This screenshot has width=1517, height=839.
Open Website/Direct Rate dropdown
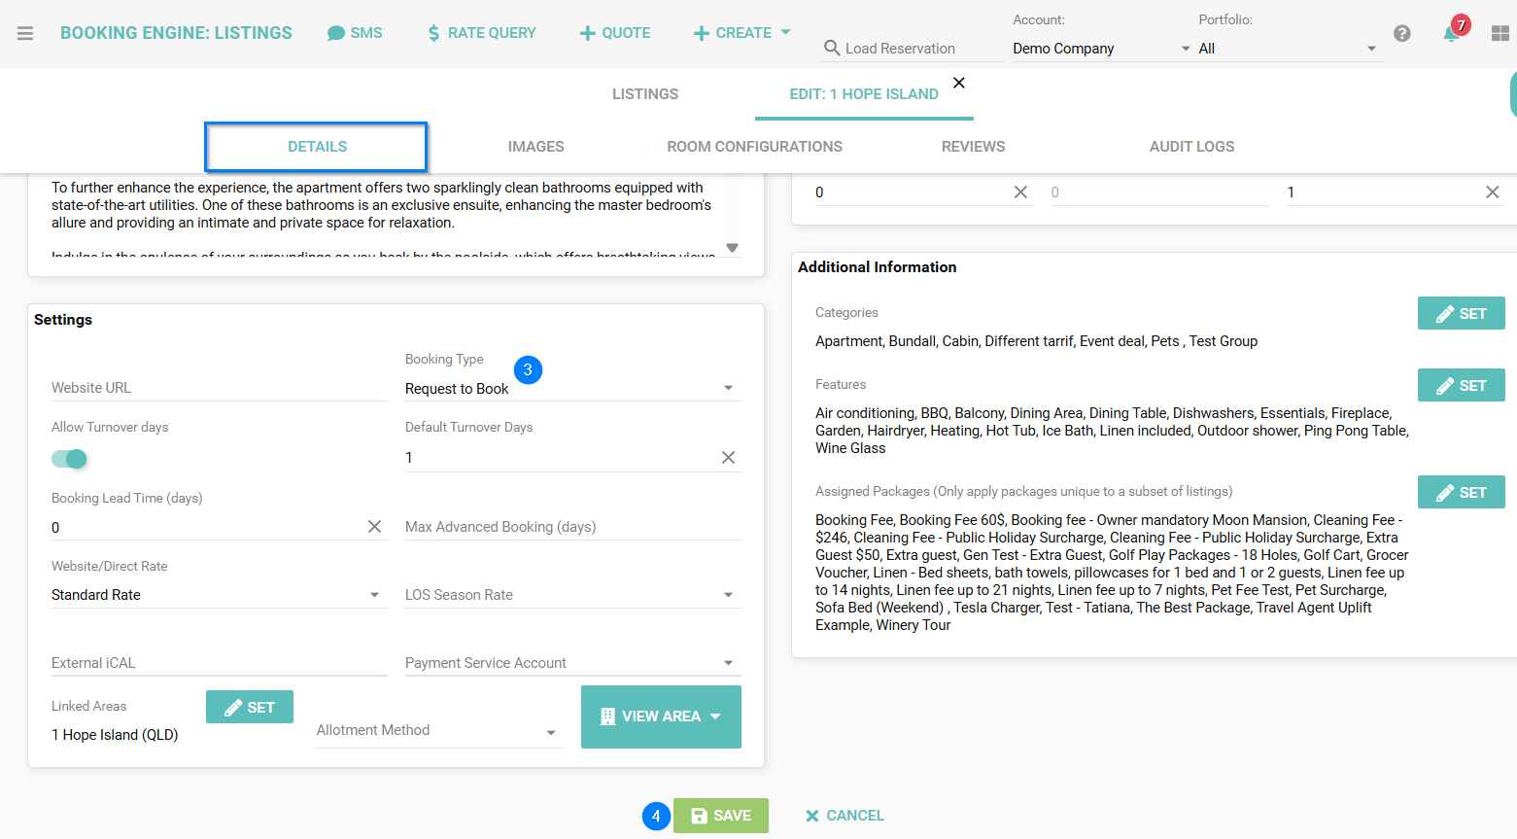[374, 595]
